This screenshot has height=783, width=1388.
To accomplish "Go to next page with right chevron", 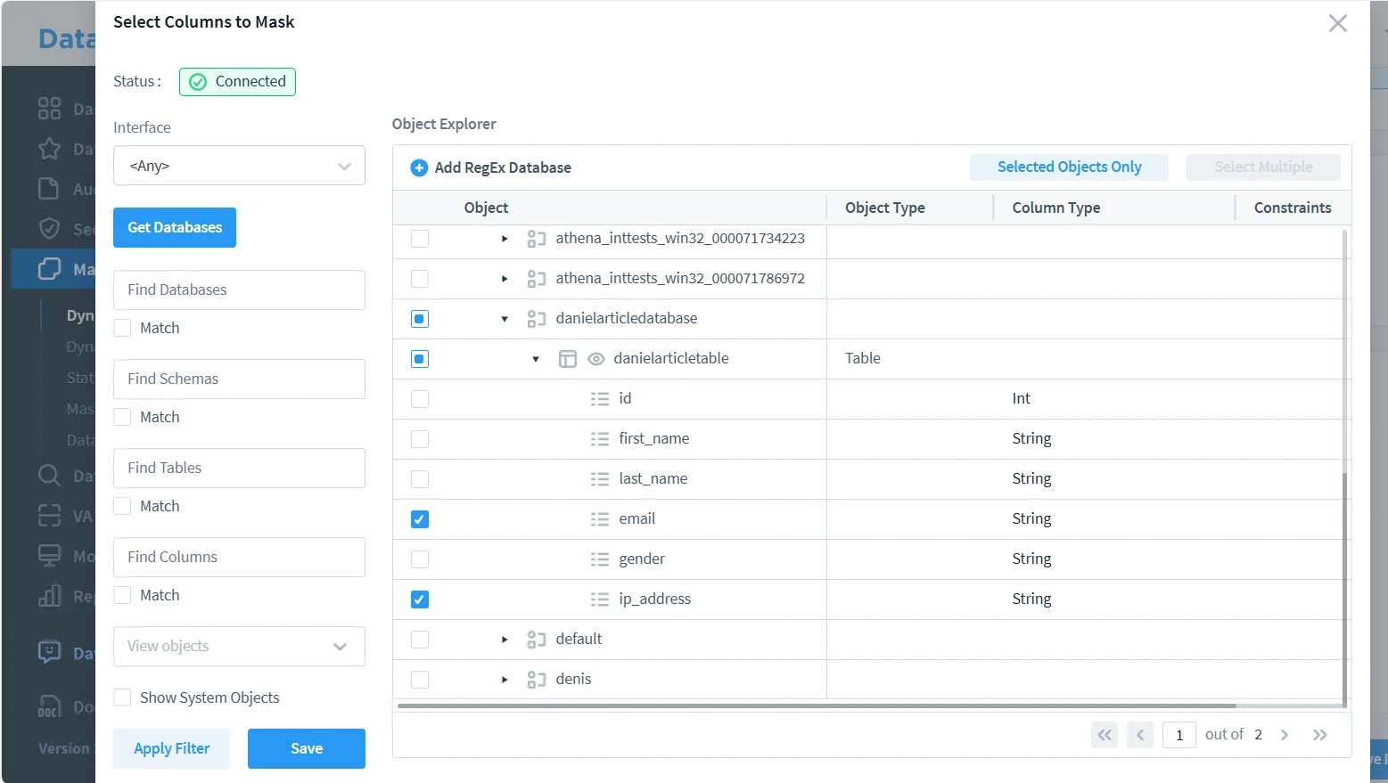I will point(1285,735).
